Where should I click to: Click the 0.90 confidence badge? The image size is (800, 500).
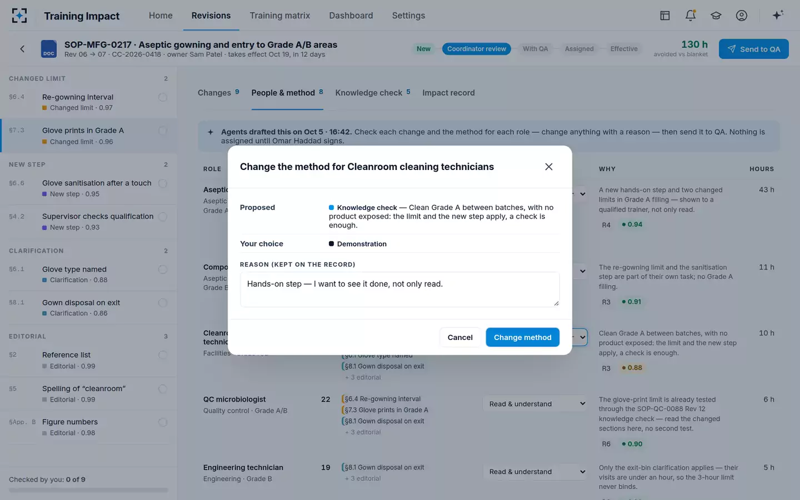(x=632, y=444)
